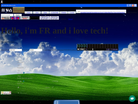Play the music track
This screenshot has width=138, height=104.
[81, 49]
